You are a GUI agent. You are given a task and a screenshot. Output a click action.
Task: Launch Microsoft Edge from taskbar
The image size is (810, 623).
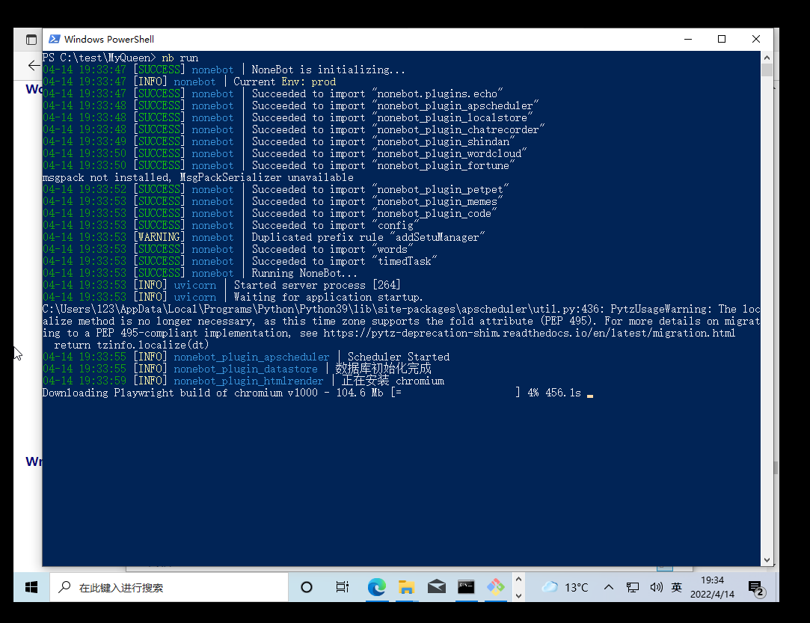[x=377, y=587]
